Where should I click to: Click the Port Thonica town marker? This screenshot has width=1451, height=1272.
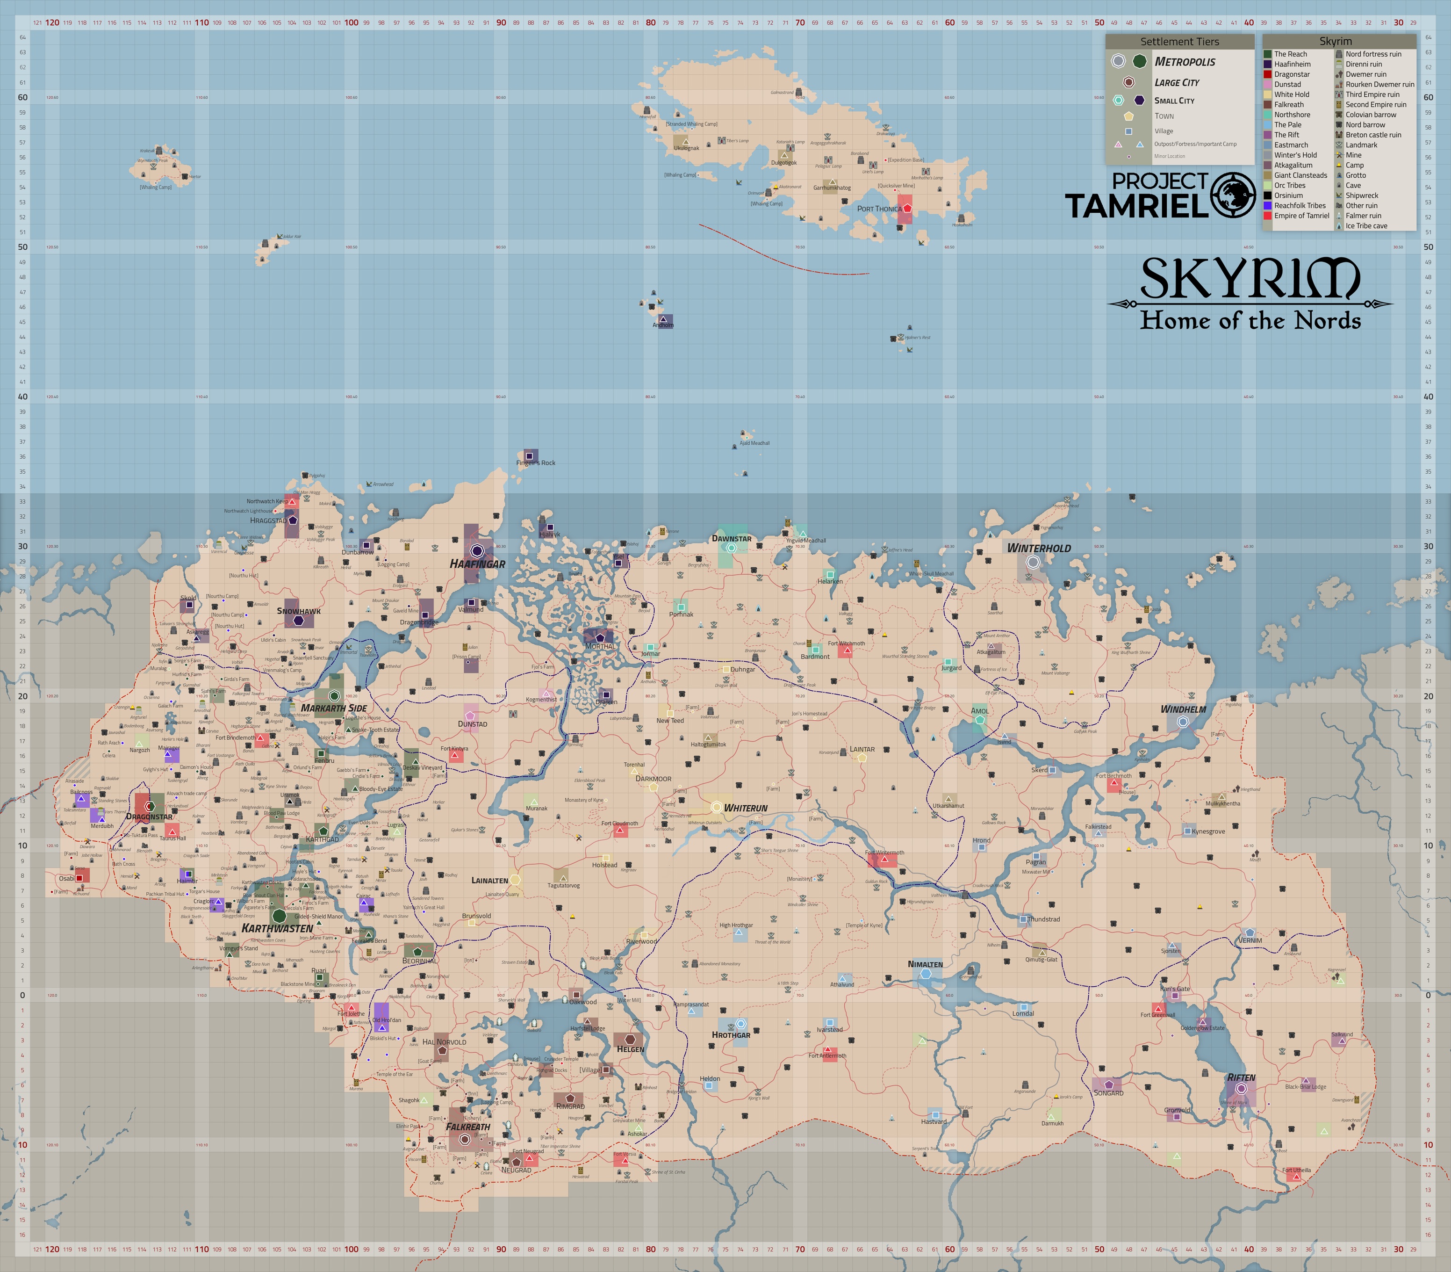[x=907, y=208]
